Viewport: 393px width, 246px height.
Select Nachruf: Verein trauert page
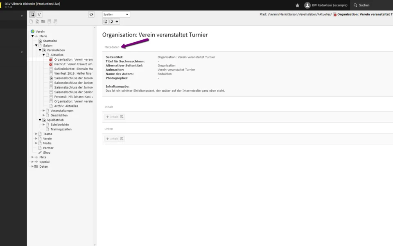coord(73,64)
